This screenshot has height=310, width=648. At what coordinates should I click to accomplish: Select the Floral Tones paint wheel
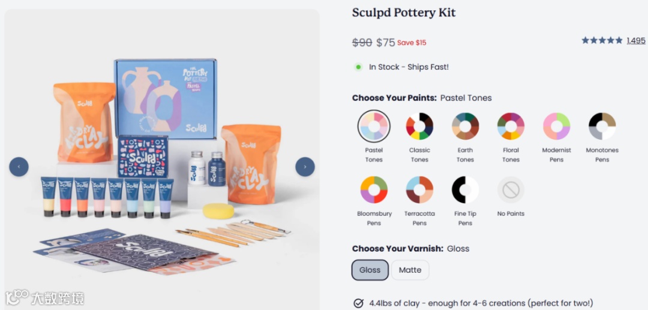pyautogui.click(x=511, y=127)
